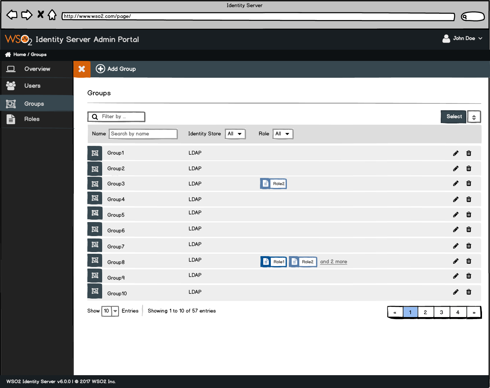Click the browser back arrow

pos(12,15)
